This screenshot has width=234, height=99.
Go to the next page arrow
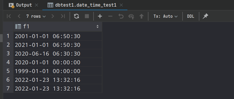click(53, 16)
